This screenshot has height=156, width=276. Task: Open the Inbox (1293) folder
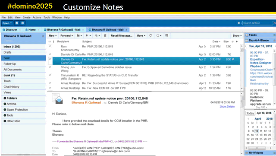(x=23, y=47)
